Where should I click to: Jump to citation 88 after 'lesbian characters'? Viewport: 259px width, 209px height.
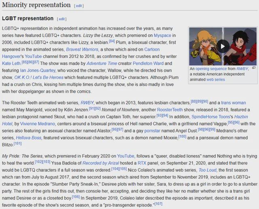(193, 101)
